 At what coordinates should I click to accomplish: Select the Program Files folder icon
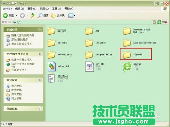coord(89,55)
